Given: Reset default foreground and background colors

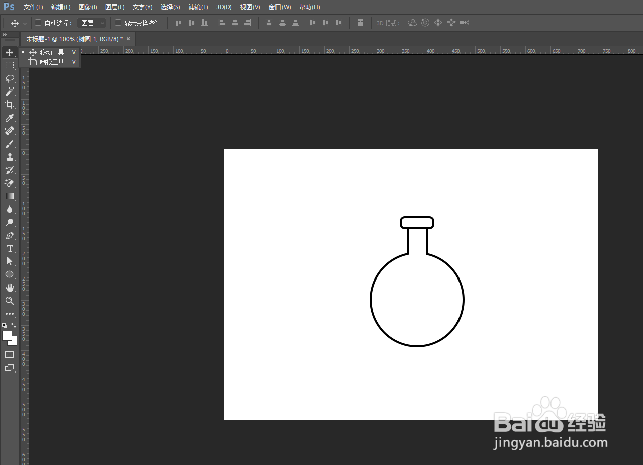Looking at the screenshot, I should click(5, 325).
